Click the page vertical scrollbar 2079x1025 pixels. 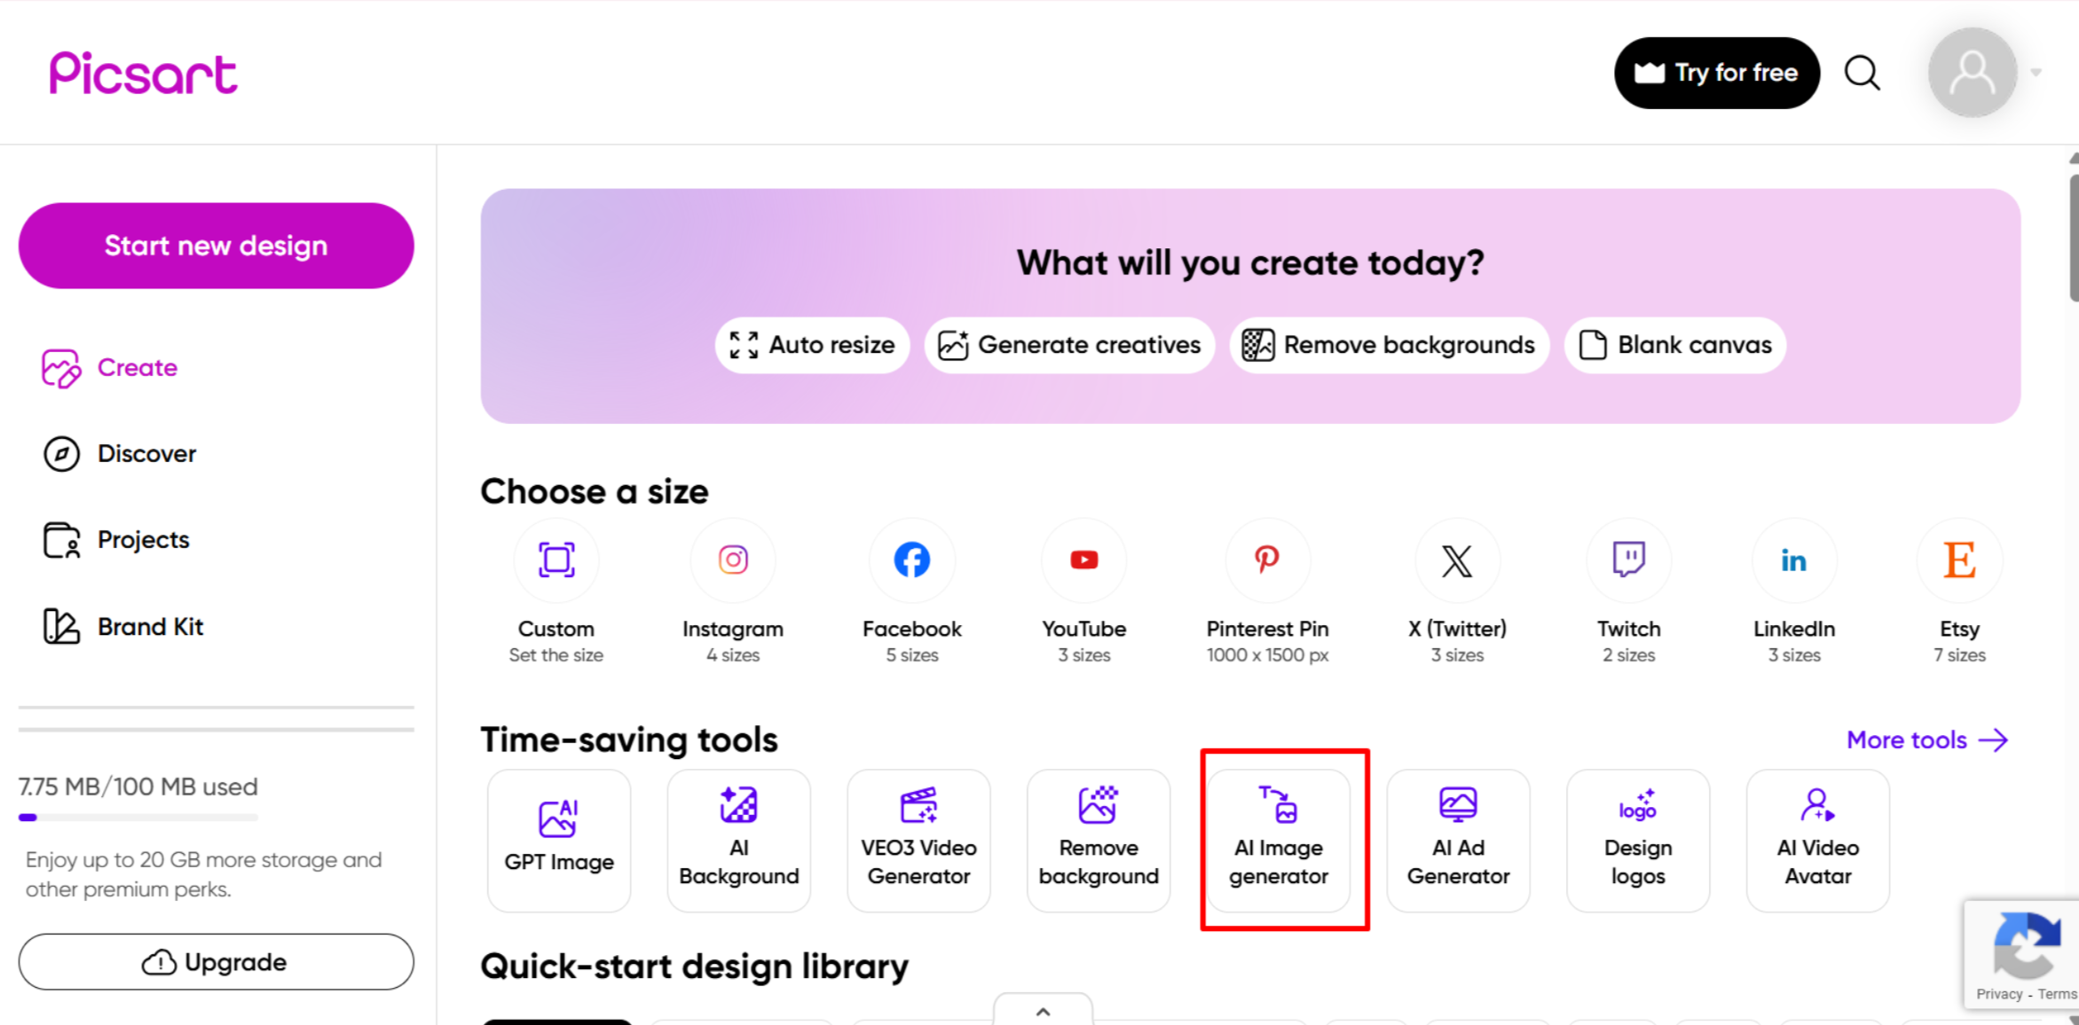pos(2074,238)
